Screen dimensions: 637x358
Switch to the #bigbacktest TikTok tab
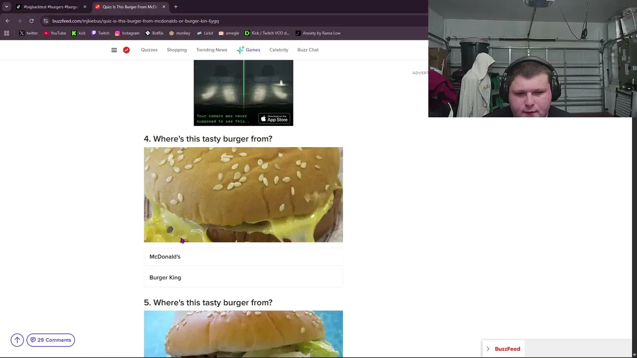51,7
